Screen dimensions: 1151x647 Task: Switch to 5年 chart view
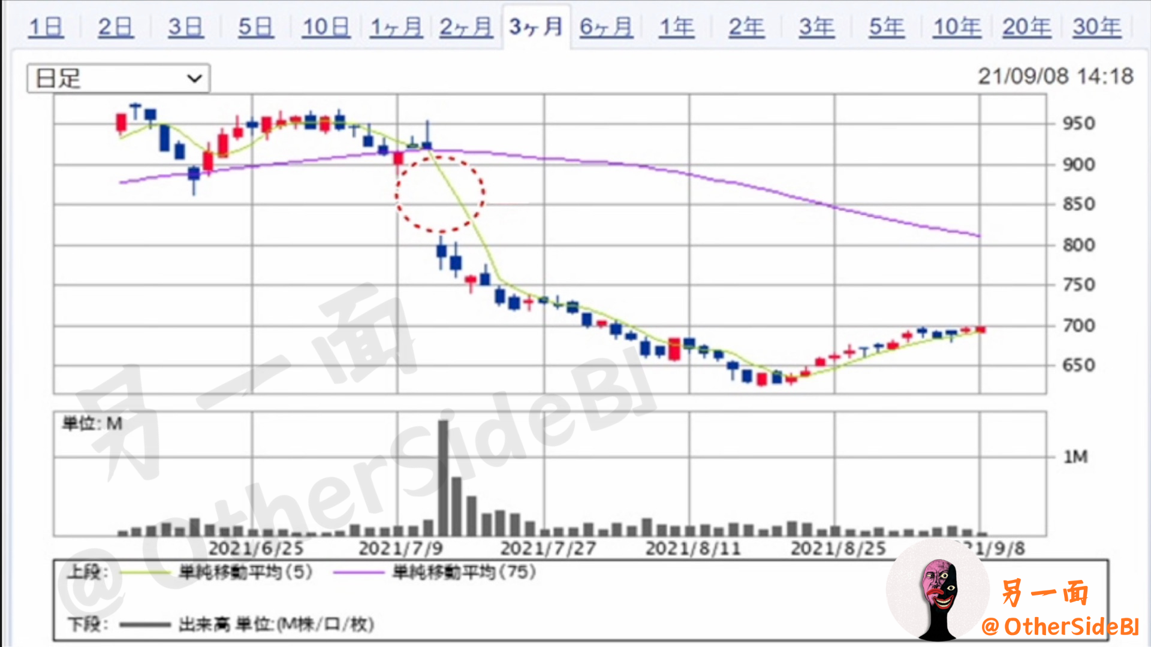click(887, 27)
